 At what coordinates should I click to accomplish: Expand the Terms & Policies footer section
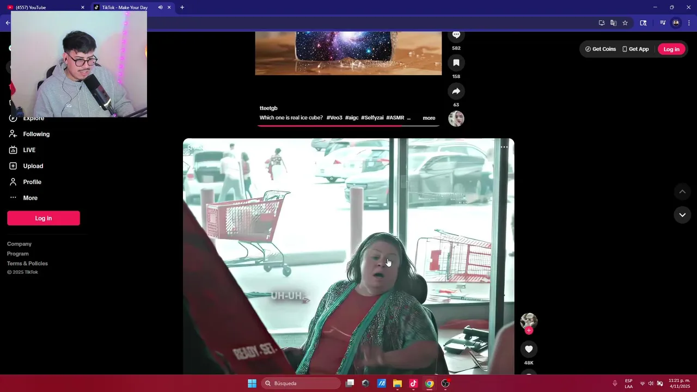(x=27, y=264)
